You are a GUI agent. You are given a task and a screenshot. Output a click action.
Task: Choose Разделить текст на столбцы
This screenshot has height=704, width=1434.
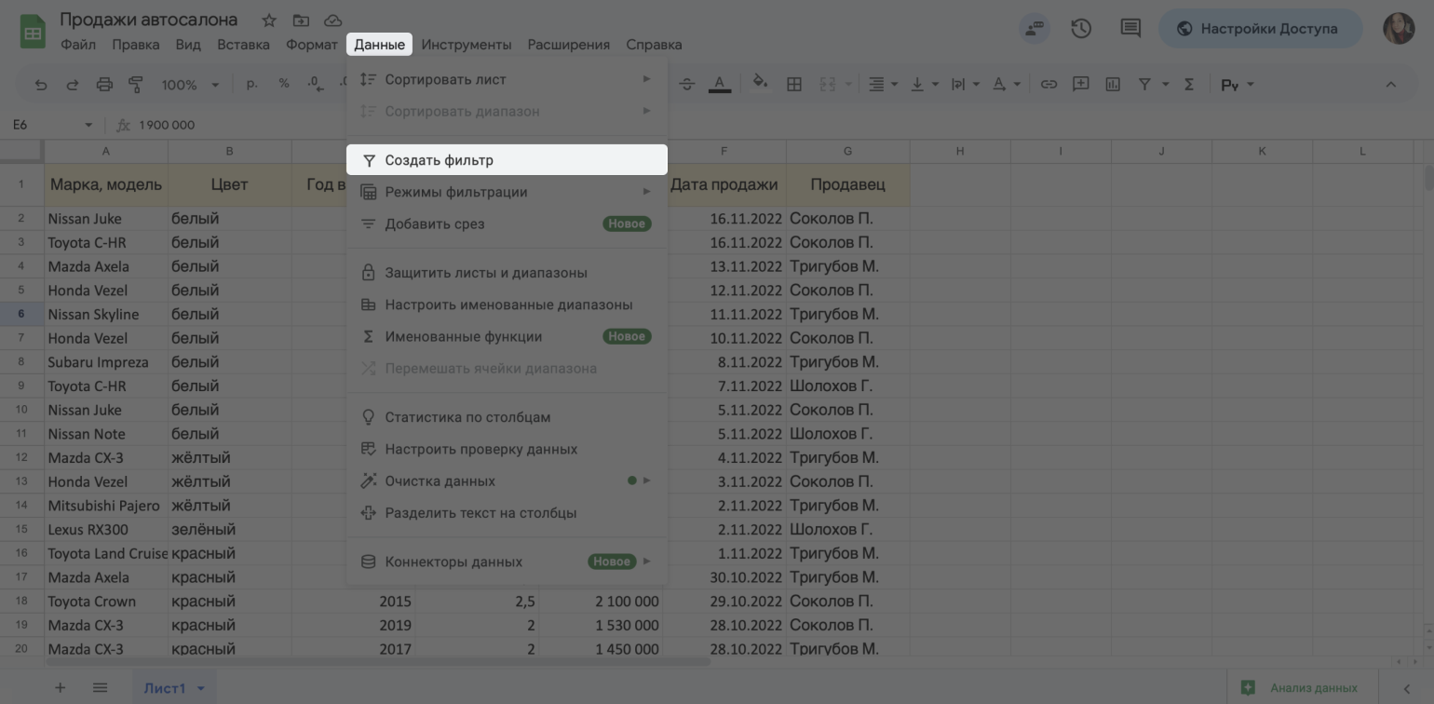pos(507,512)
